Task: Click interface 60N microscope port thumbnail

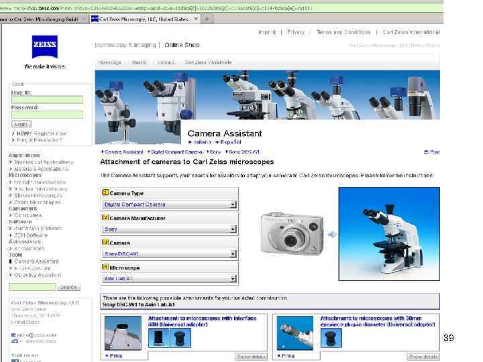Action: (123, 333)
